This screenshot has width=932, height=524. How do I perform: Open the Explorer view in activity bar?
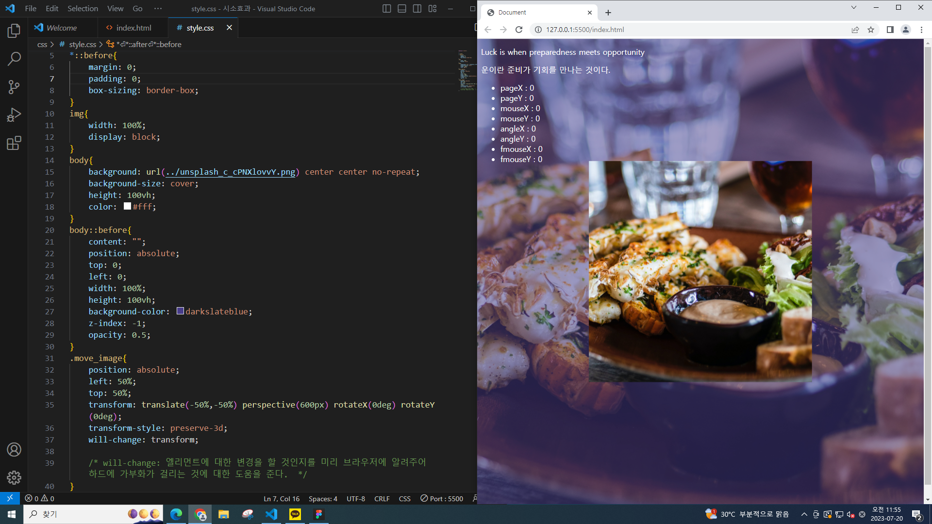pyautogui.click(x=14, y=31)
